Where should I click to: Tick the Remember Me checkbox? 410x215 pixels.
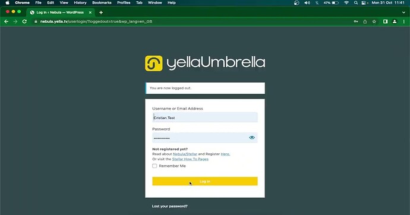154,166
